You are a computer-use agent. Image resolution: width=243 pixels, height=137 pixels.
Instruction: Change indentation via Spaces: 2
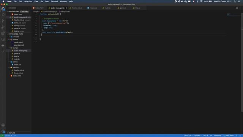coord(198,135)
